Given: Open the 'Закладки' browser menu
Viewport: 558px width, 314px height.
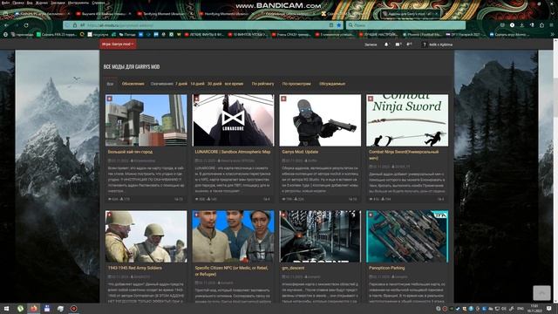Looking at the screenshot, I should tap(58, 3).
